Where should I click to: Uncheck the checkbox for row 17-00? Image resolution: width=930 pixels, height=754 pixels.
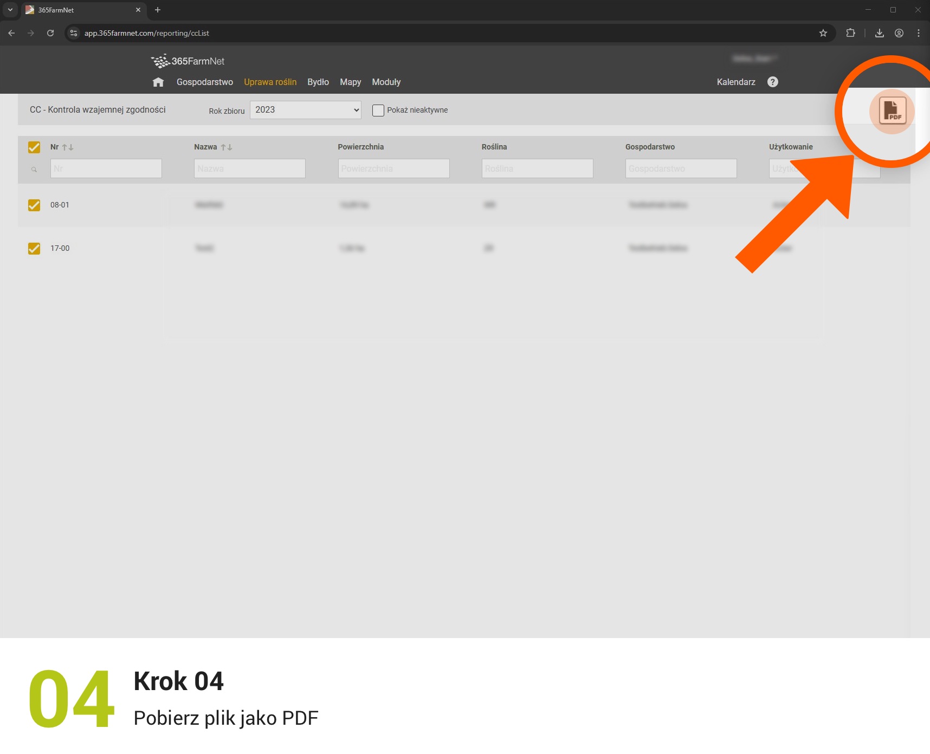(34, 249)
